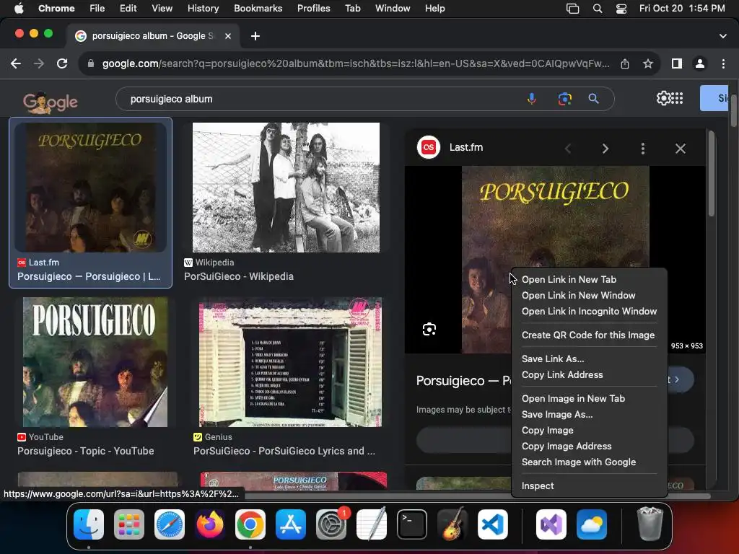Image resolution: width=739 pixels, height=554 pixels.
Task: Open GarageBand from the dock
Action: [x=452, y=524]
